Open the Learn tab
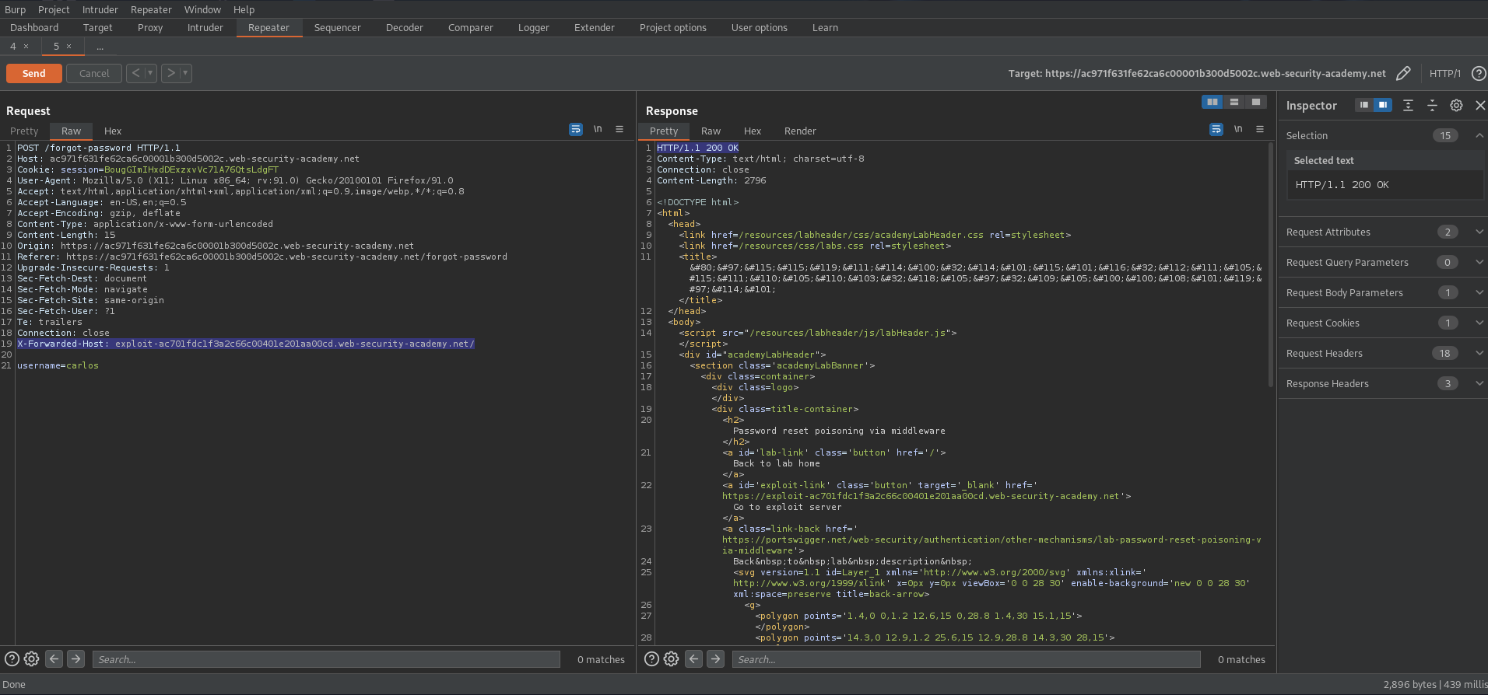The height and width of the screenshot is (695, 1488). click(825, 27)
